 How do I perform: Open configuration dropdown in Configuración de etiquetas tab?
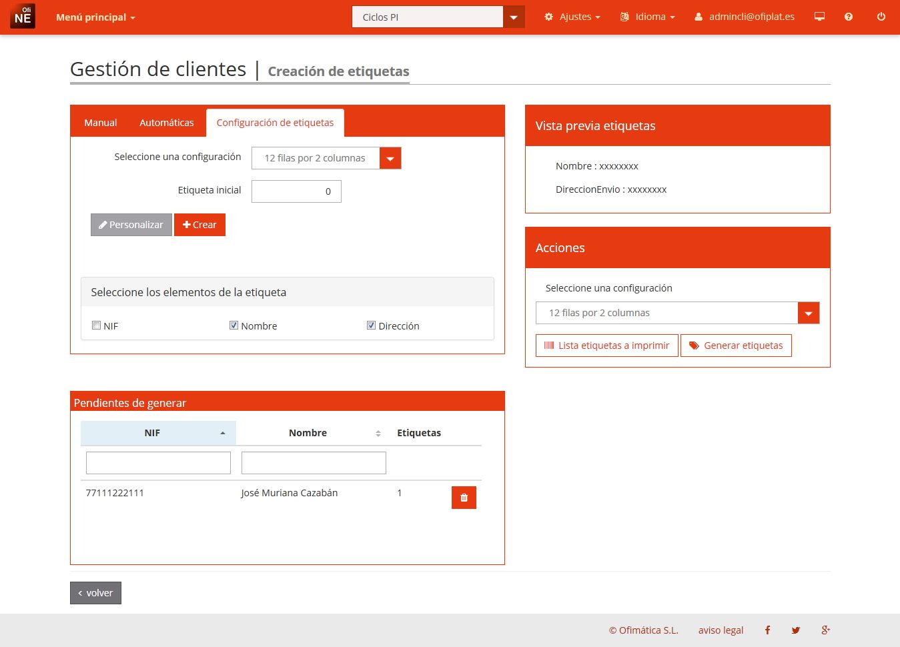[x=390, y=158]
